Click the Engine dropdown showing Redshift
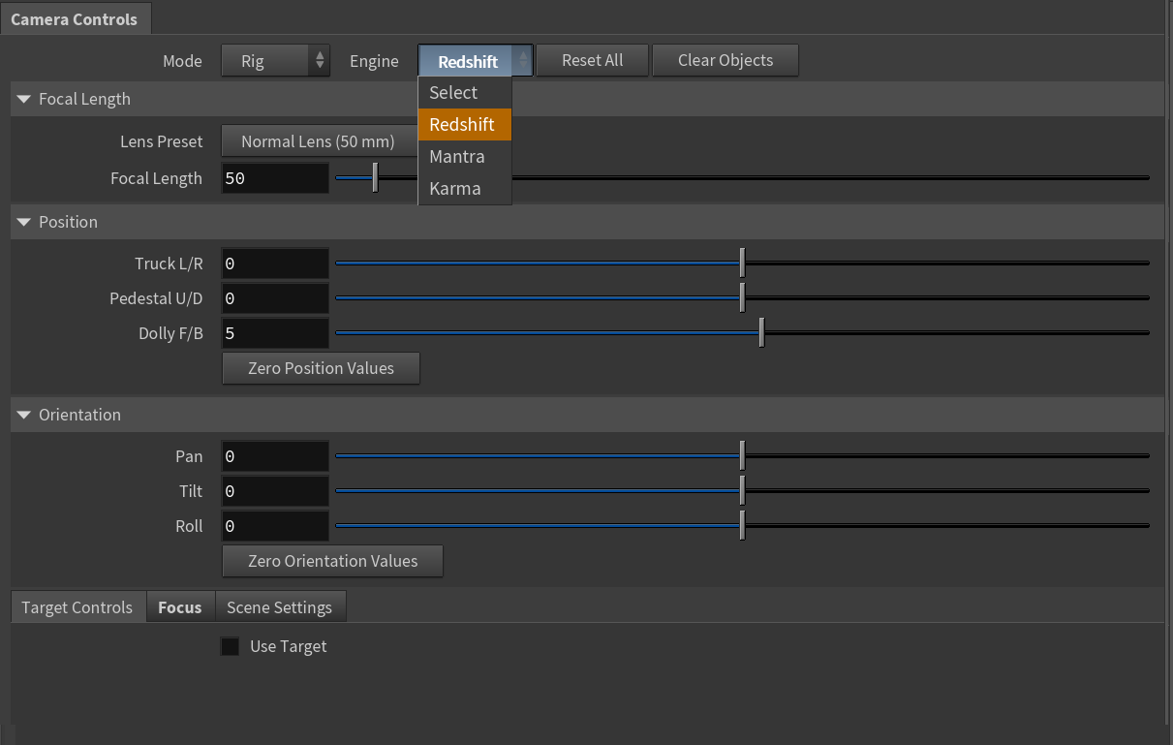Viewport: 1173px width, 745px height. [476, 60]
